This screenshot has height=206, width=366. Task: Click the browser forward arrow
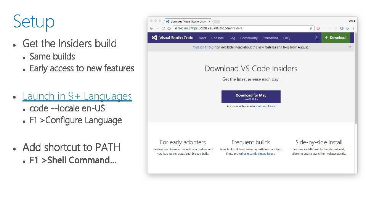coord(157,28)
